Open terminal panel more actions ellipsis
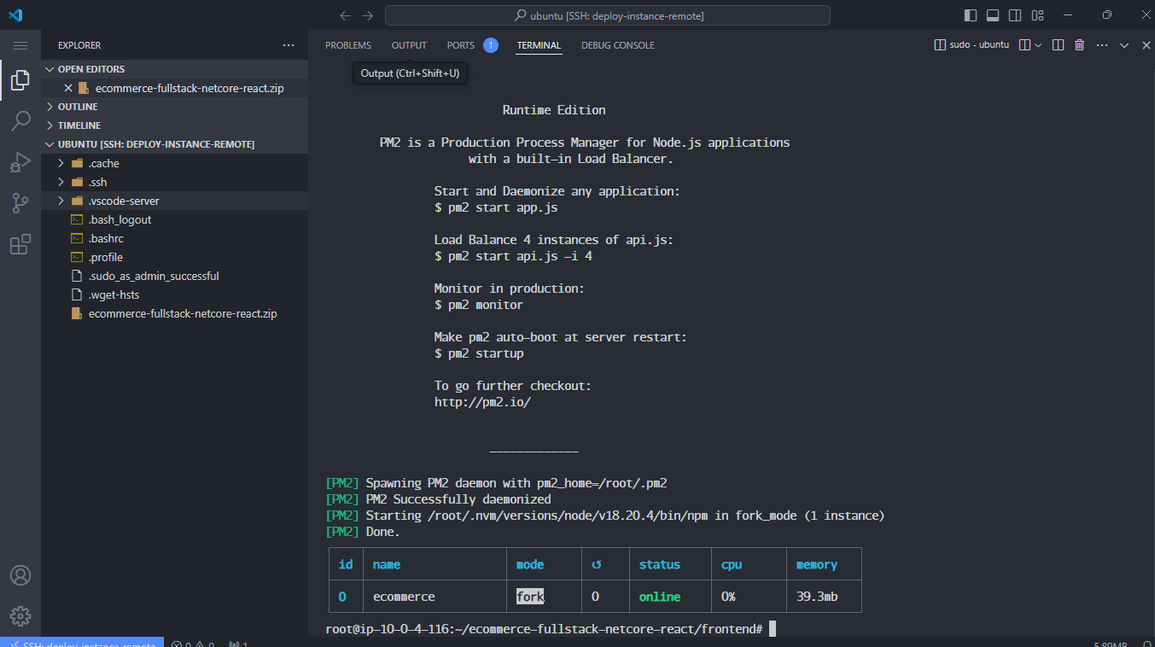 tap(1102, 45)
